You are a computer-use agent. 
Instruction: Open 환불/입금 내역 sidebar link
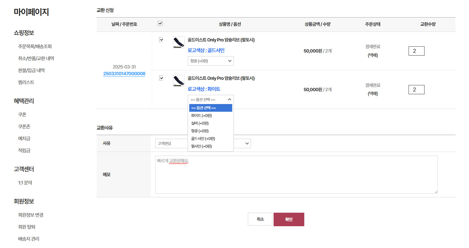click(31, 70)
